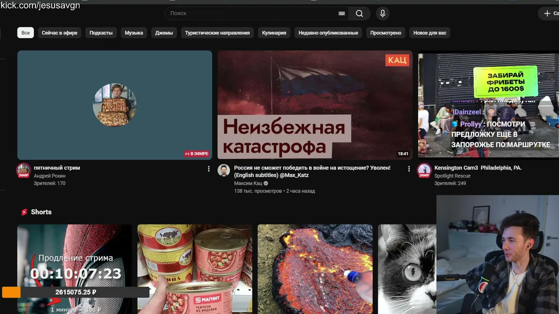Click the create plus button

(549, 14)
